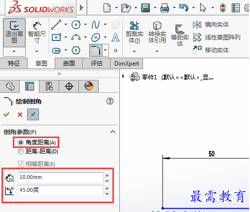The width and height of the screenshot is (250, 212).
Task: Cancel chamfer with red X
Action: point(20,114)
